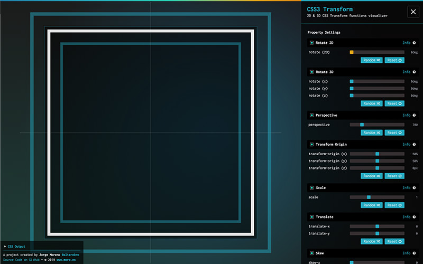Viewport: 423px width, 264px height.
Task: Toggle the Scale checkbox
Action: (311, 187)
